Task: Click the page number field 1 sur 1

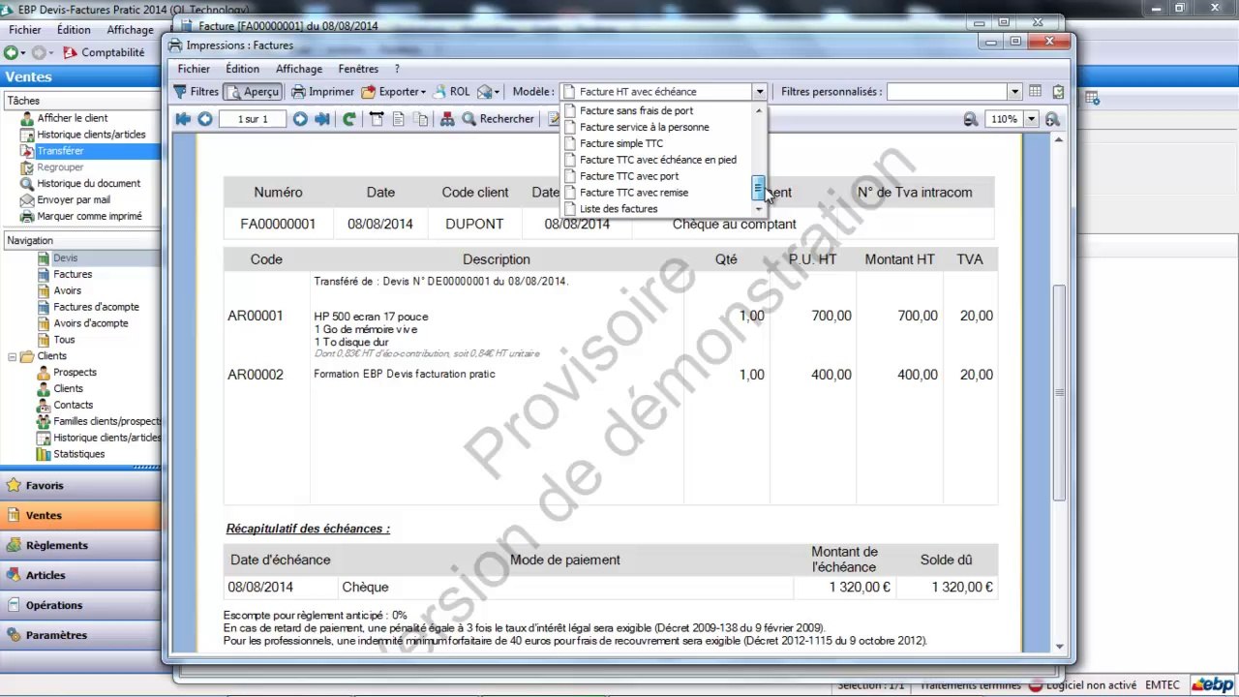Action: 253,119
